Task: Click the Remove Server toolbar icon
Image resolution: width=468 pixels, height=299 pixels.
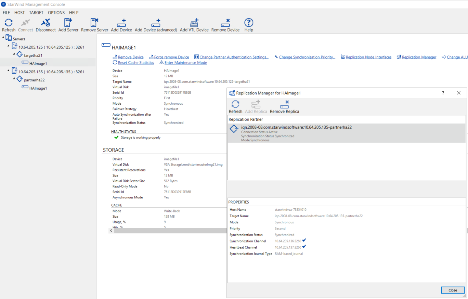Action: [x=94, y=23]
